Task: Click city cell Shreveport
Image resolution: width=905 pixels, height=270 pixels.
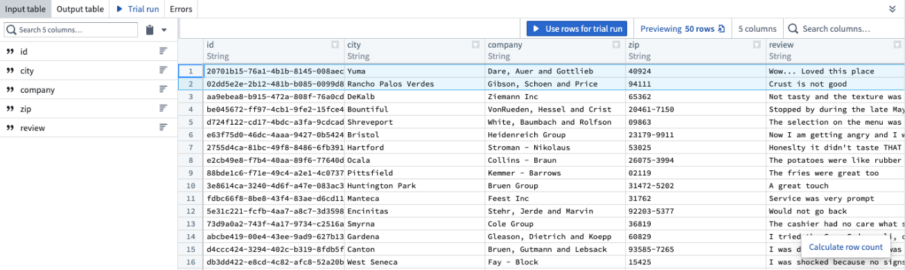Action: [414, 122]
